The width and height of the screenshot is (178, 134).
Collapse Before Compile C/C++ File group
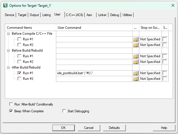pos(8,34)
